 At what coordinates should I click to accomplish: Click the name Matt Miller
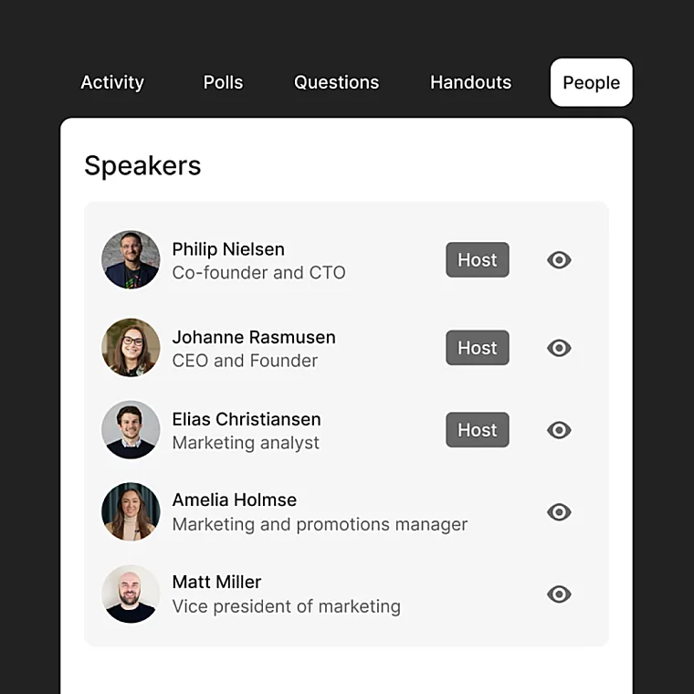tap(216, 582)
